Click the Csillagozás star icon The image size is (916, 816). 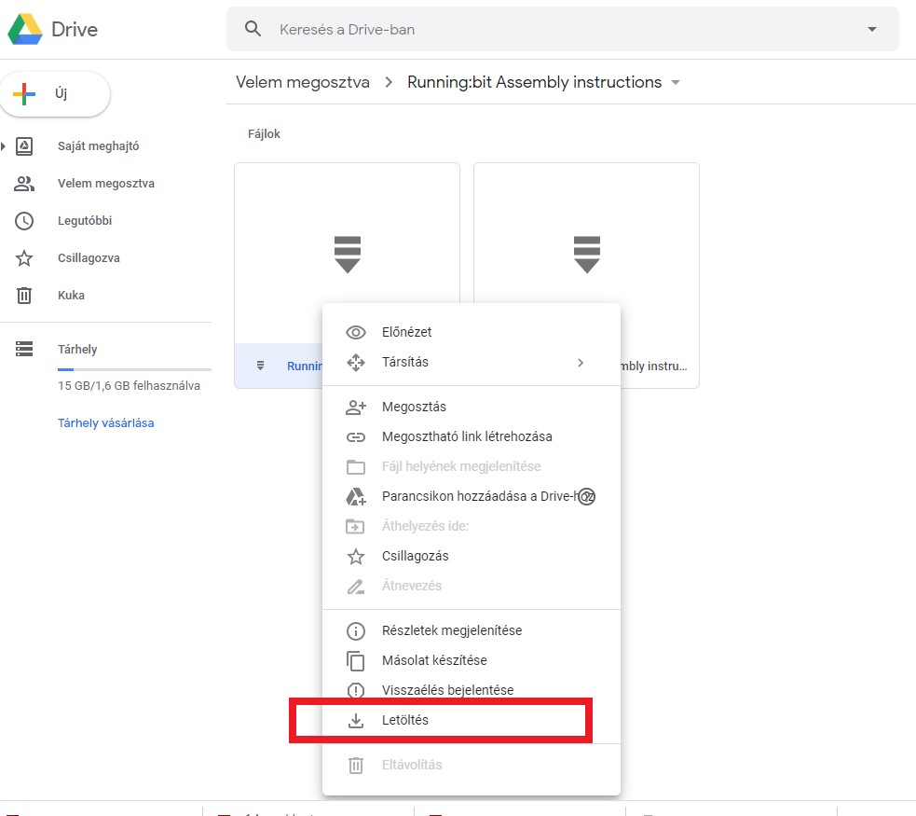(355, 557)
